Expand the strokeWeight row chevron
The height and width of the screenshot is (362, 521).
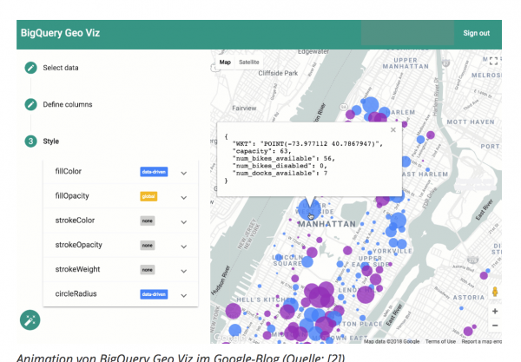(x=184, y=270)
